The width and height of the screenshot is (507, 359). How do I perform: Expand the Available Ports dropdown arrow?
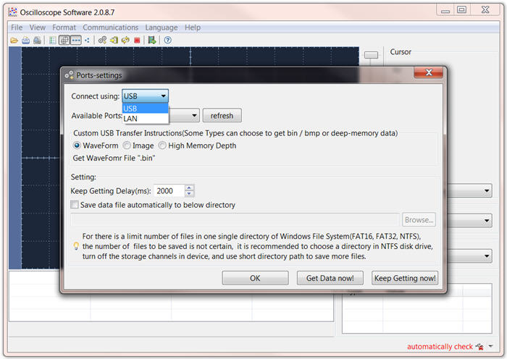[x=194, y=115]
